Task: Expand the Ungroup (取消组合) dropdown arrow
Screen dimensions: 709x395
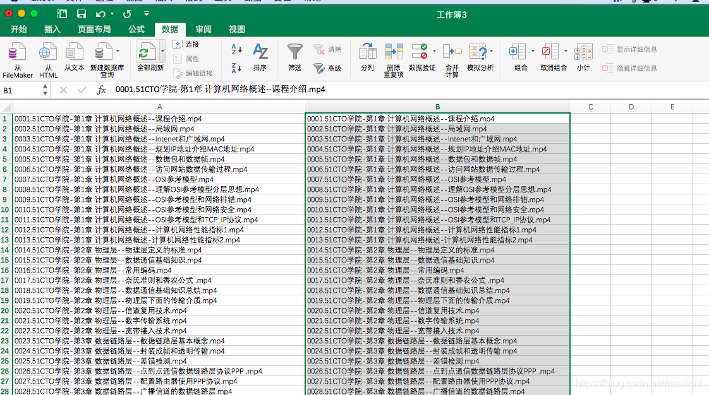Action: pyautogui.click(x=566, y=51)
